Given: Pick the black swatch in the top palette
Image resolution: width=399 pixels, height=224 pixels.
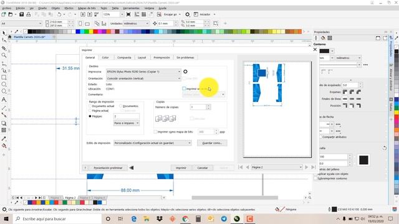Looking at the screenshot, I should [x=30, y=32].
